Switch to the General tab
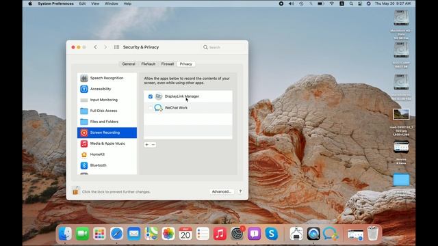Screen dimensions: 438x246 coord(129,64)
